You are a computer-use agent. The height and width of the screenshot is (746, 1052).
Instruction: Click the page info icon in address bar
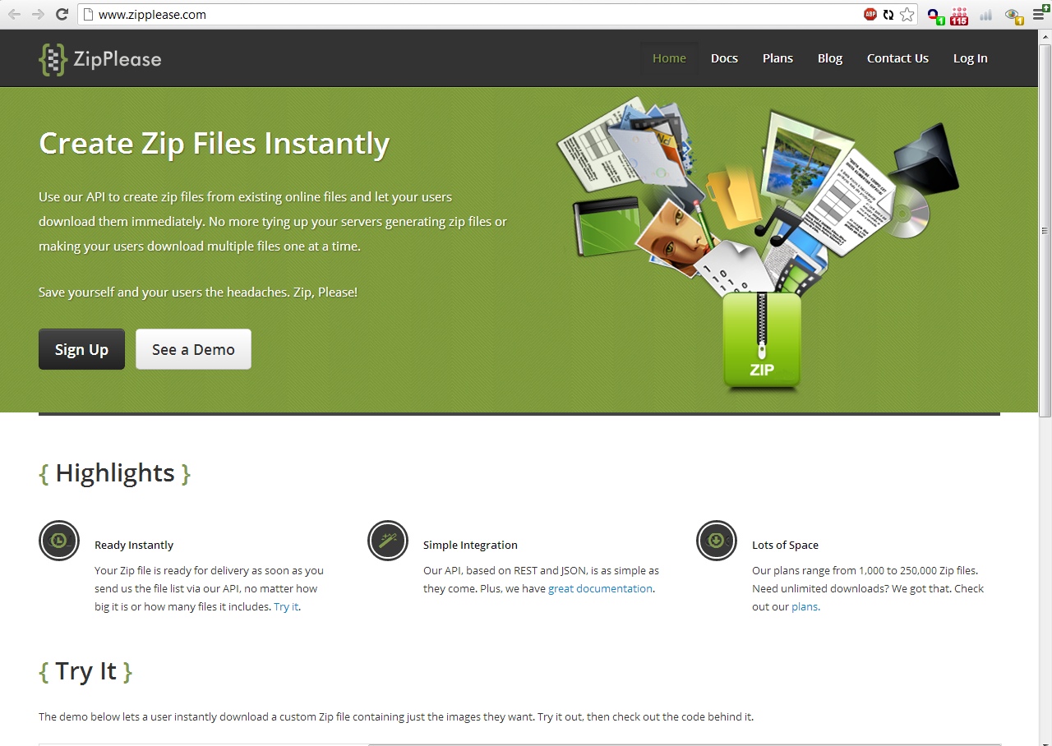tap(89, 14)
